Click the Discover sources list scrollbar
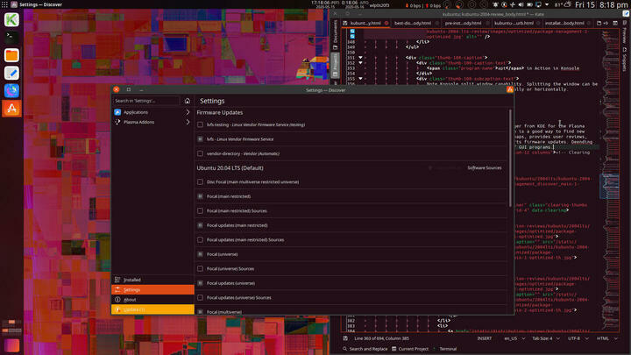 pos(510,158)
